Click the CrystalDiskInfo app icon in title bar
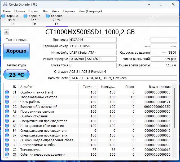 click(x=5, y=4)
